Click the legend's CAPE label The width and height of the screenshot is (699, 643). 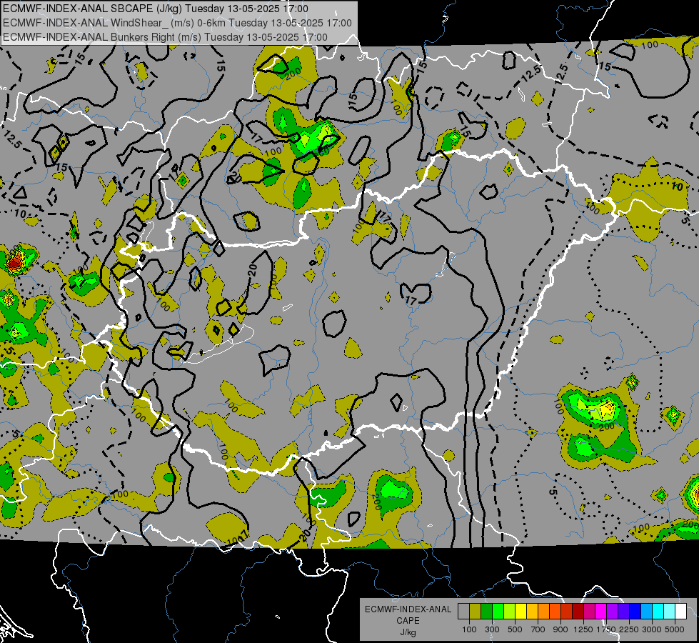[x=408, y=621]
